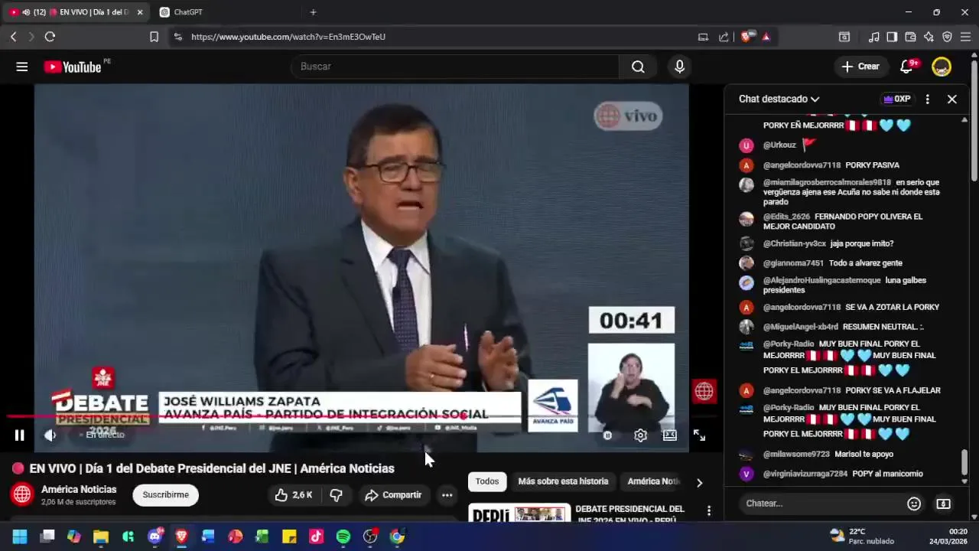Click the Crear button

(860, 67)
